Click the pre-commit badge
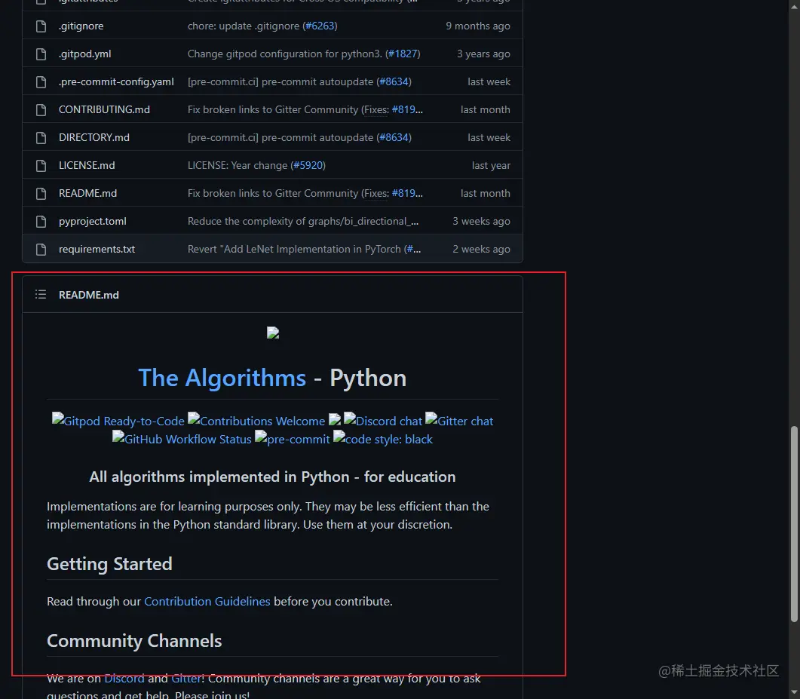 pyautogui.click(x=293, y=439)
